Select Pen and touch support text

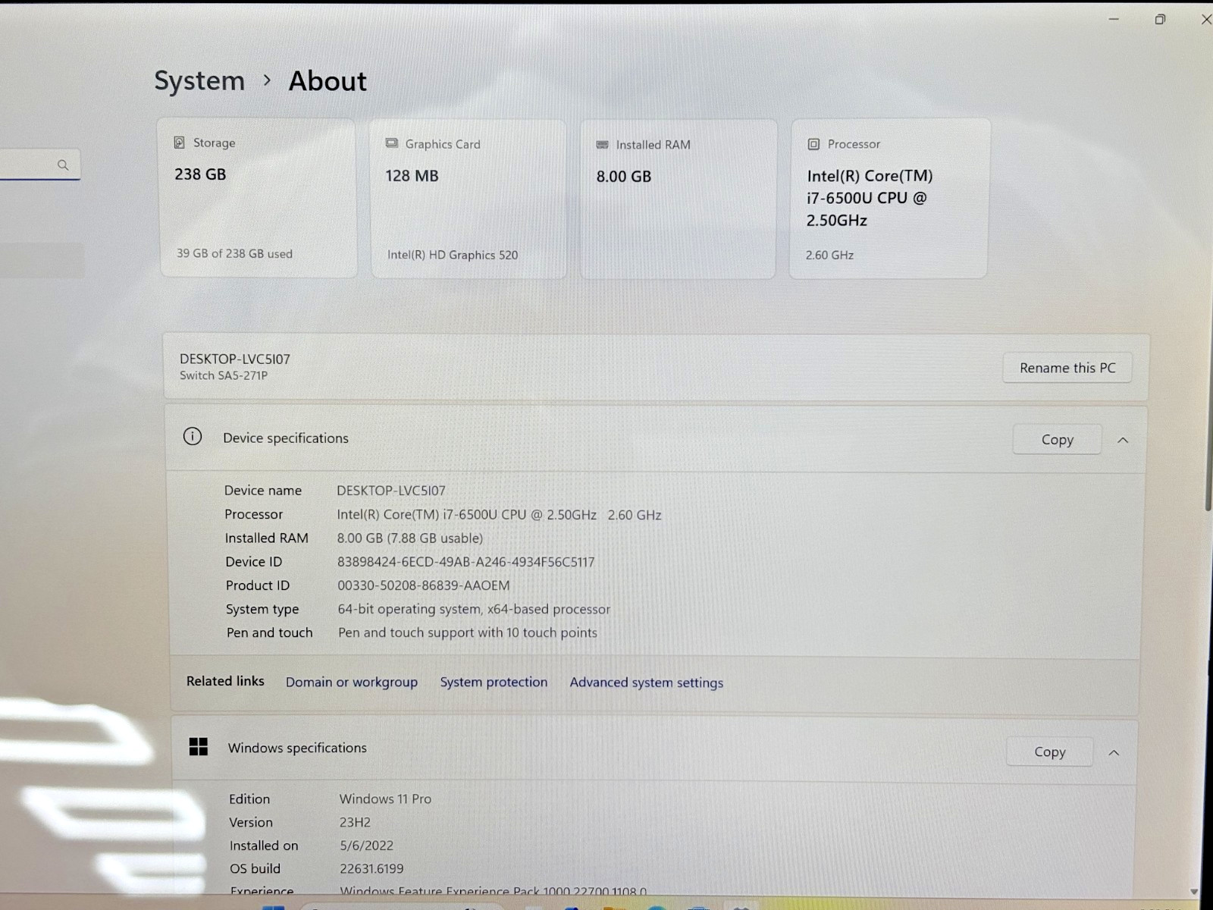(x=468, y=632)
